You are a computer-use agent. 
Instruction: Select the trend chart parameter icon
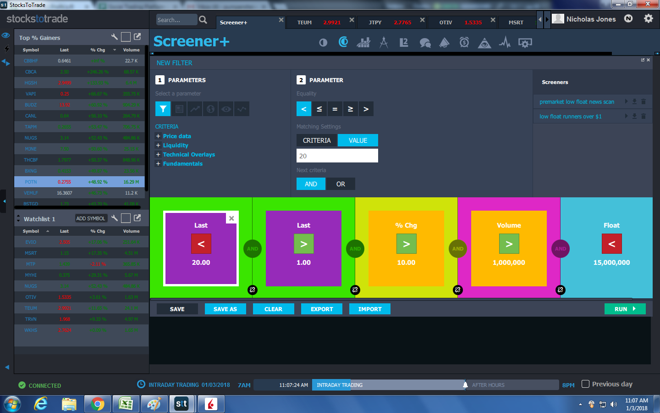point(195,109)
